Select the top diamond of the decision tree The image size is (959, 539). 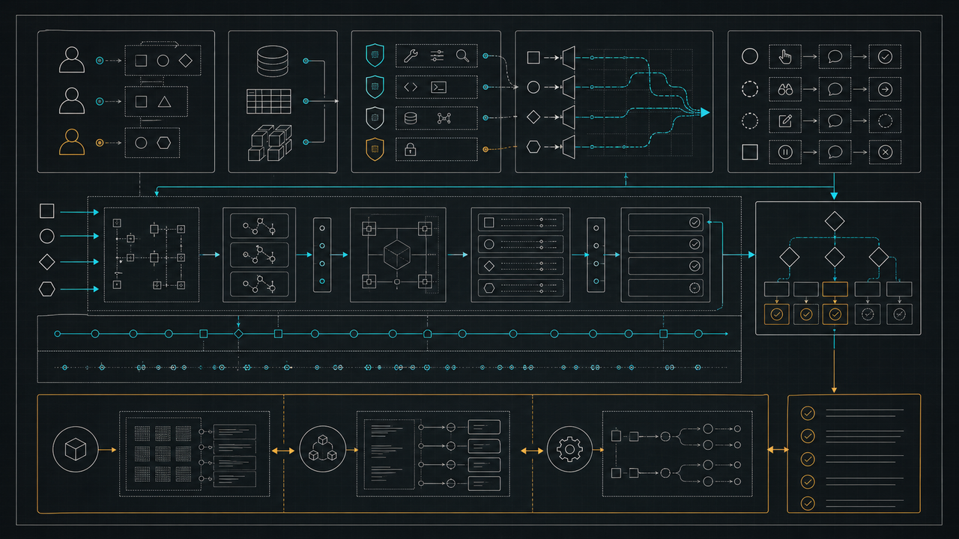point(835,222)
